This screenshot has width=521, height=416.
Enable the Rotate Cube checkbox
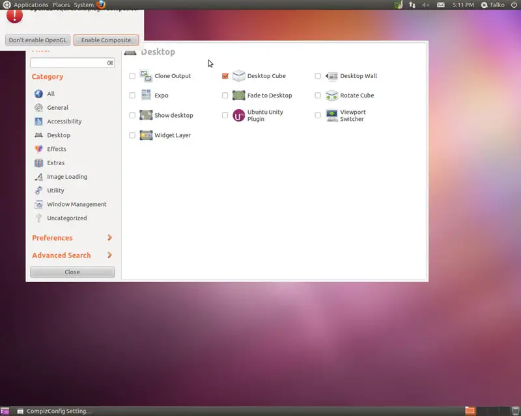point(318,96)
